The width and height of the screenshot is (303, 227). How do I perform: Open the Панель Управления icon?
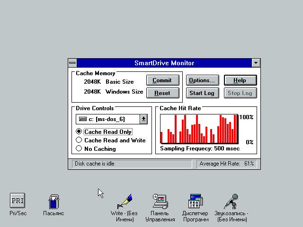click(x=160, y=201)
